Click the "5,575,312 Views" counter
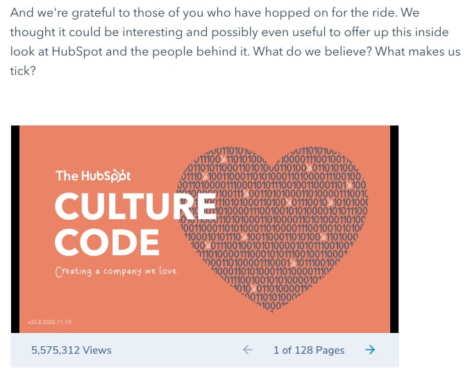Viewport: 470px width, 376px height. coord(72,350)
